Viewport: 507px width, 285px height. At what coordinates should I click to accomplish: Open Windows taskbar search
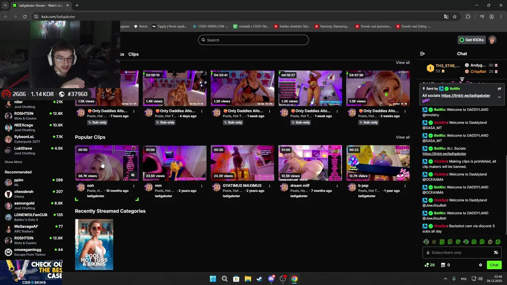(225, 279)
